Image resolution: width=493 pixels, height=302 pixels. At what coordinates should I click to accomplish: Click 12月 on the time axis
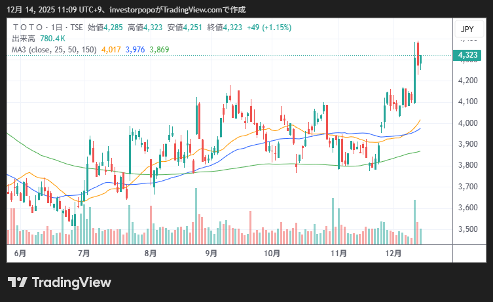(395, 253)
